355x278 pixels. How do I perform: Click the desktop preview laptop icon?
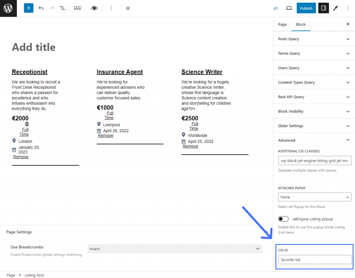(289, 8)
